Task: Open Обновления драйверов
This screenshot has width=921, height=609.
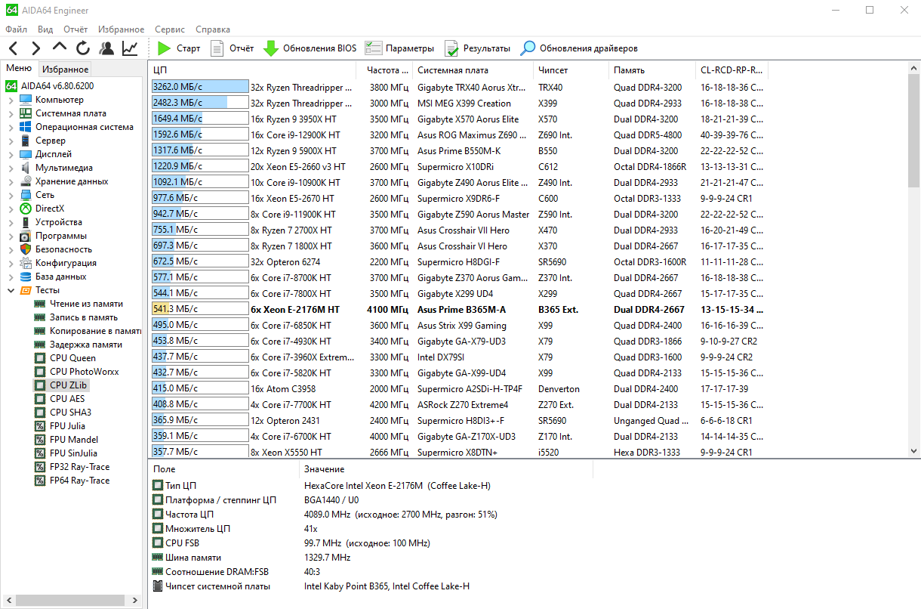Action: click(579, 48)
